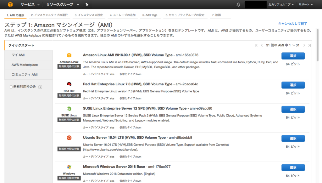
Task: Go to next page of AMI list
Action: [304, 45]
